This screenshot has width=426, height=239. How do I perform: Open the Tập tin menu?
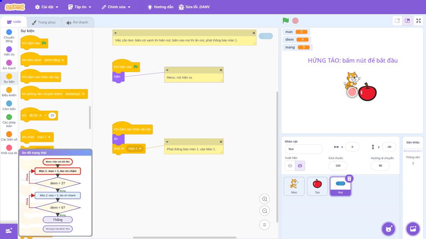click(x=80, y=7)
